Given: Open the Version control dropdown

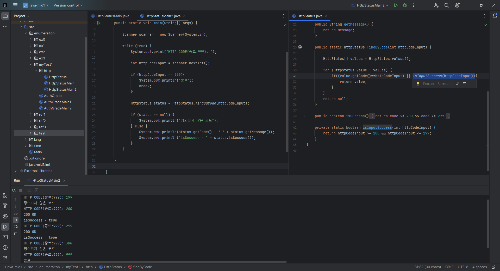Looking at the screenshot, I should coord(68,5).
